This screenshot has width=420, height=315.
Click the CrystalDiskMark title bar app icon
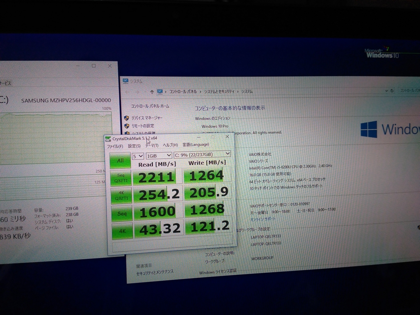[108, 139]
